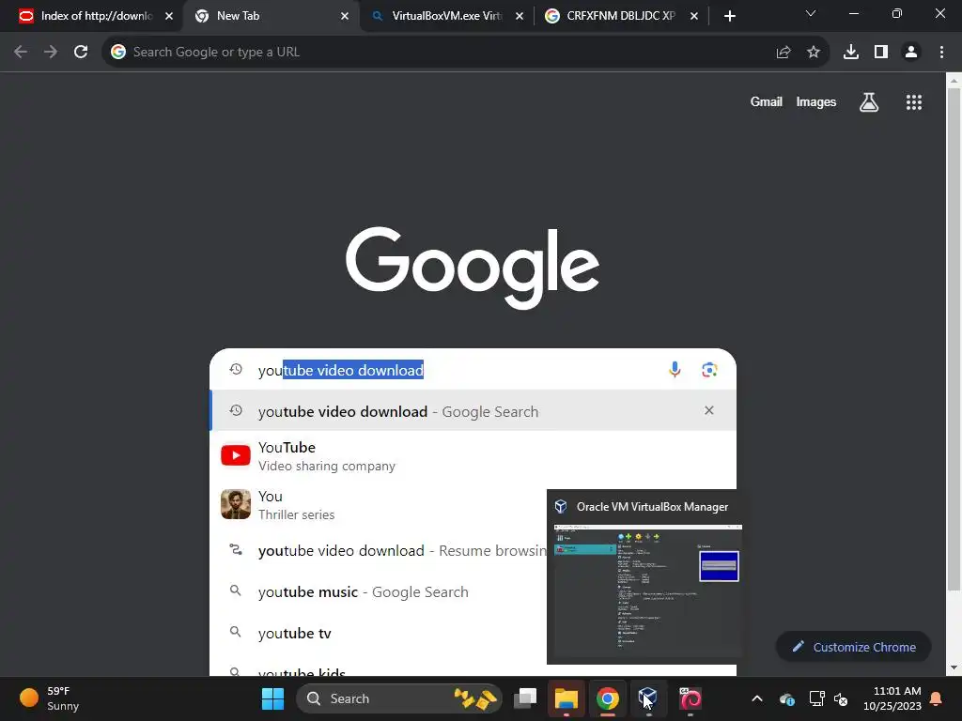The image size is (962, 721).
Task: Click history icon beside search input
Action: pyautogui.click(x=236, y=369)
